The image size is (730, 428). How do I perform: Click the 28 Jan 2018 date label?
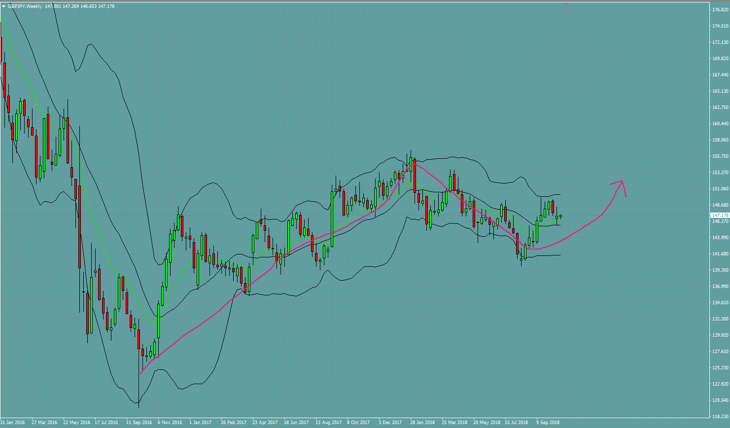(x=422, y=423)
